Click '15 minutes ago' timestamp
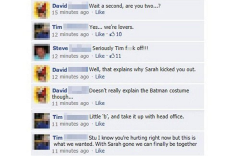 tap(70, 12)
